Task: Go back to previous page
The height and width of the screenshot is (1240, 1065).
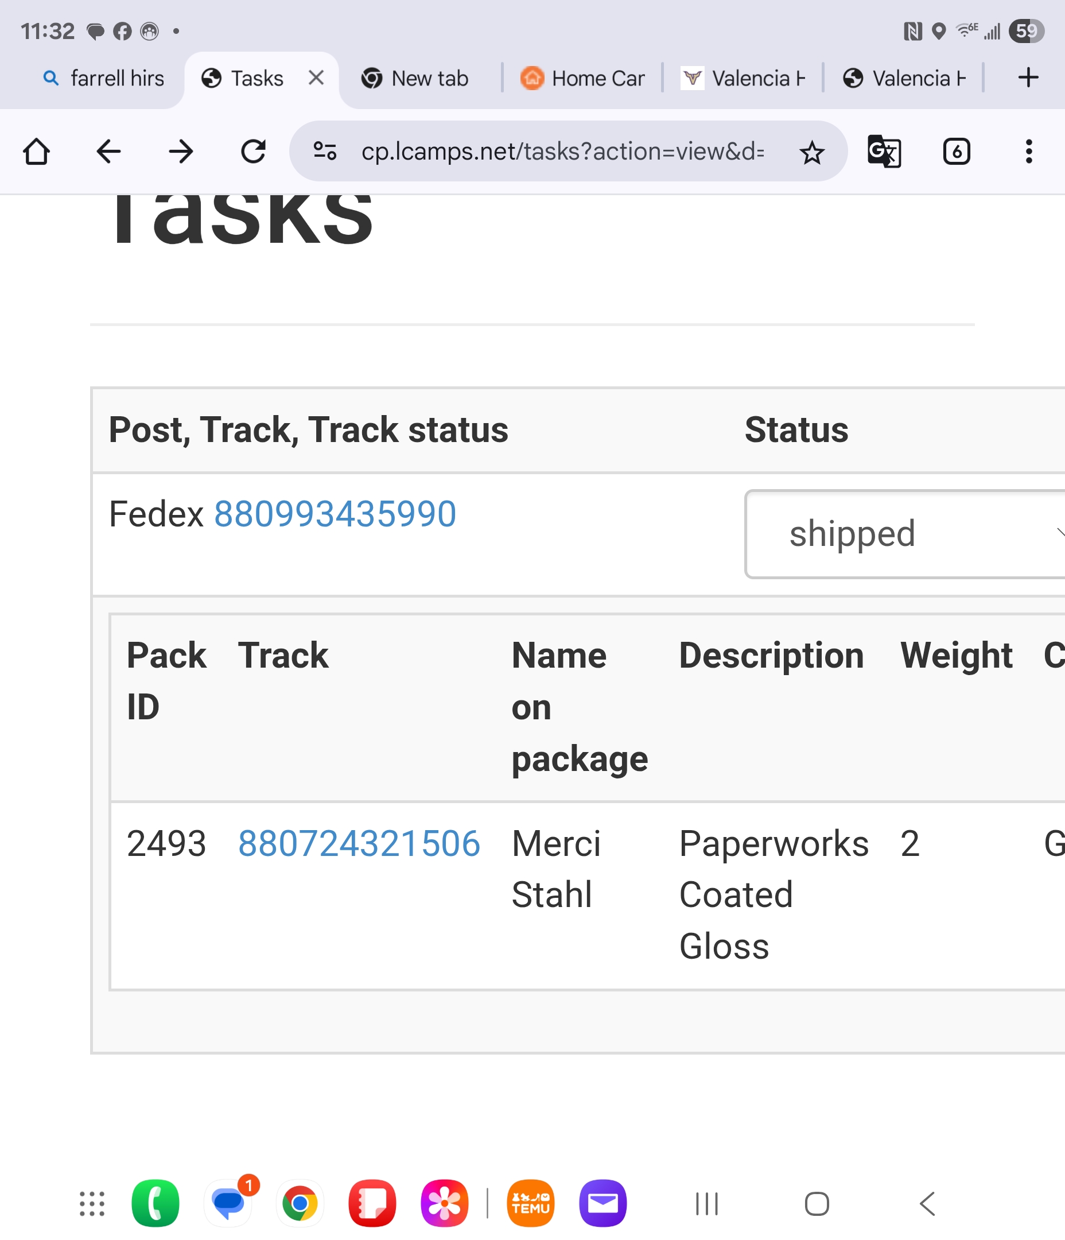Action: pyautogui.click(x=108, y=152)
